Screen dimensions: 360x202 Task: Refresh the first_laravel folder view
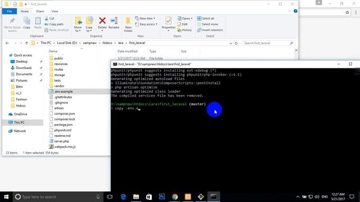pos(236,43)
